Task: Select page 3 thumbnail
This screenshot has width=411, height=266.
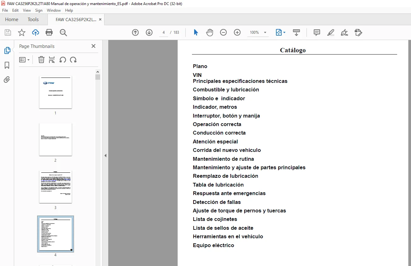Action: [x=55, y=187]
